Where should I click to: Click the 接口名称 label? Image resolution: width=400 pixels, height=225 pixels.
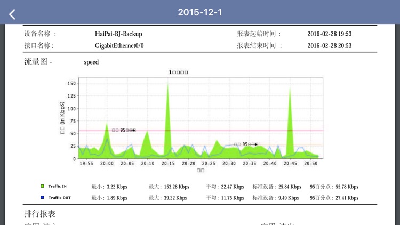39,45
